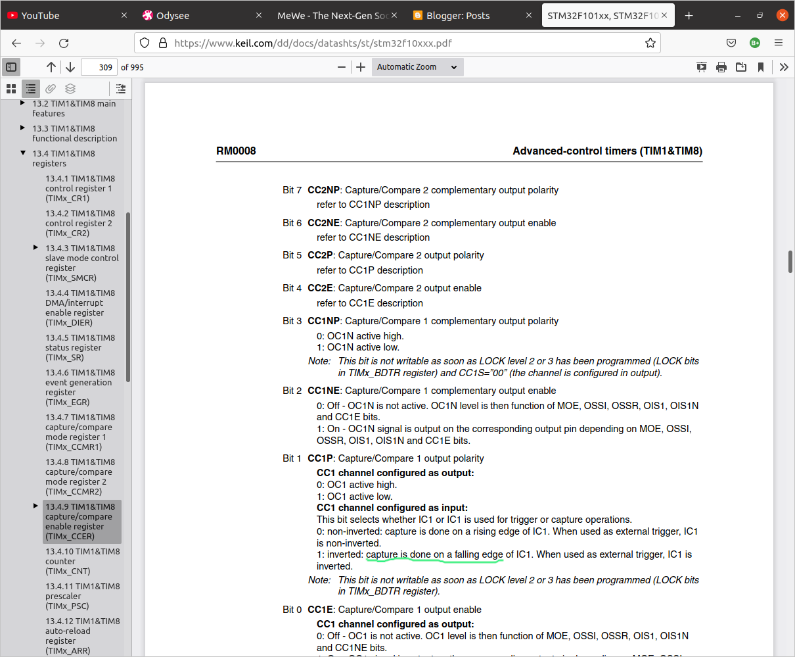Screen dimensions: 795x657
Task: Zoom out with the minus button
Action: (342, 67)
